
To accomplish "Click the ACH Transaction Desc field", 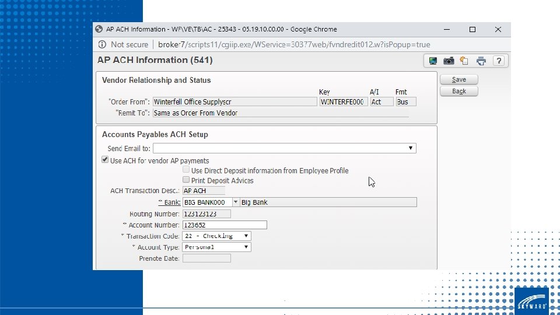I will (204, 191).
